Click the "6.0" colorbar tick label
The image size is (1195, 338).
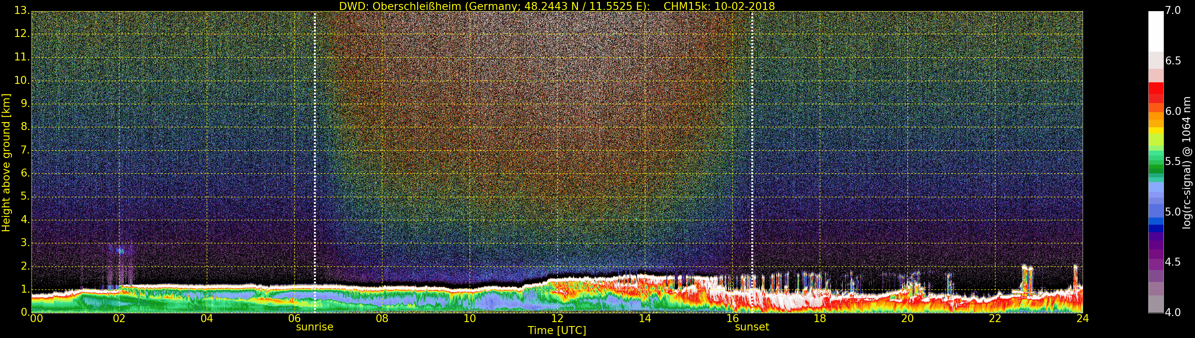coord(1173,111)
